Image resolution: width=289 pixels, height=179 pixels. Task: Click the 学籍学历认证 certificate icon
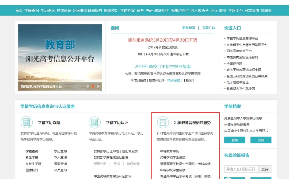95,122
